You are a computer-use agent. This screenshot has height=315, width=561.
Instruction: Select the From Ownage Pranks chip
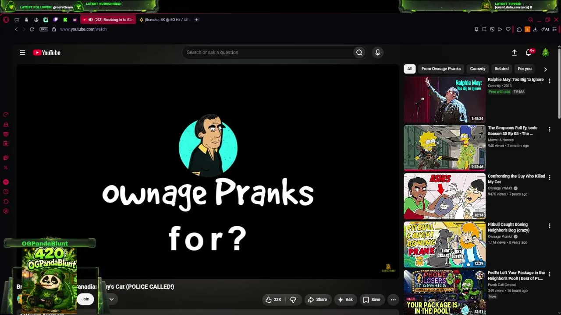coord(441,69)
